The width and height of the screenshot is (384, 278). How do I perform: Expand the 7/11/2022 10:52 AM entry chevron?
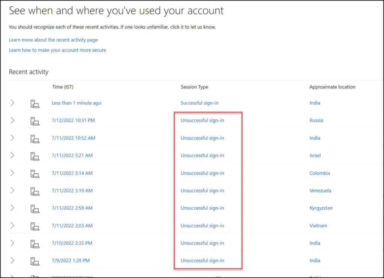[12, 138]
